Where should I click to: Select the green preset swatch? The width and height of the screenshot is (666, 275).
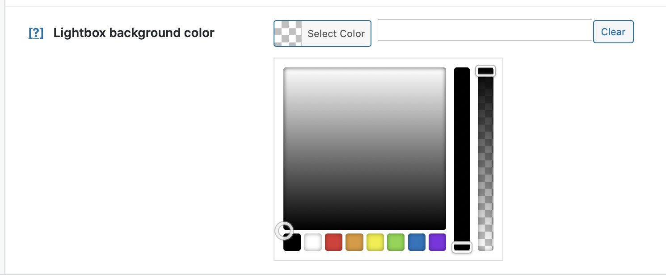396,242
